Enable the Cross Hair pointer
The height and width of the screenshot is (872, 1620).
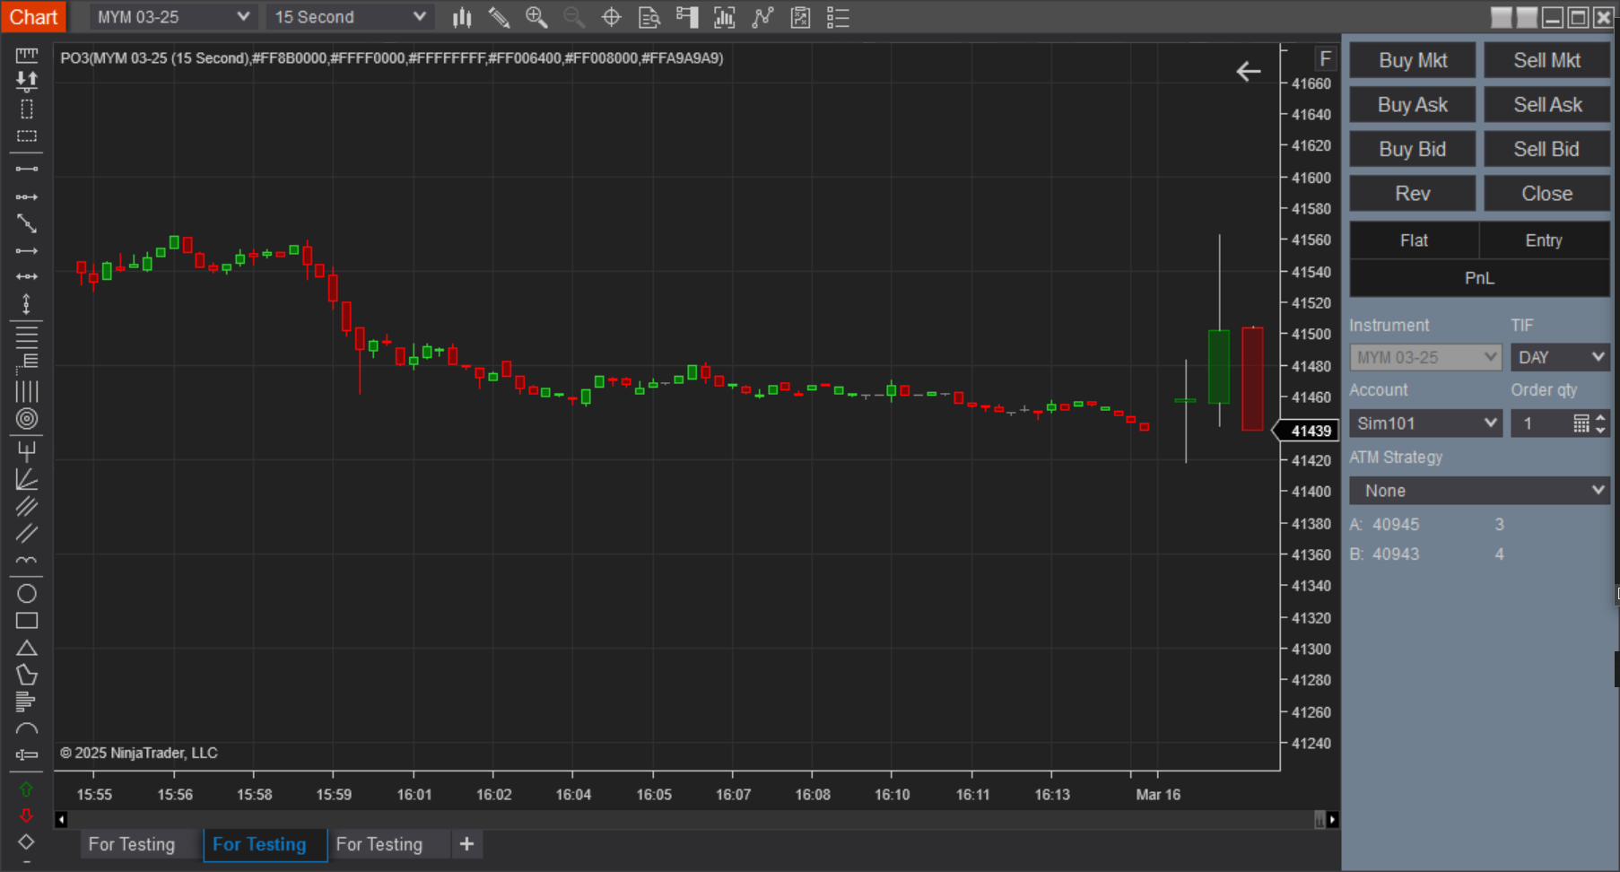tap(612, 17)
